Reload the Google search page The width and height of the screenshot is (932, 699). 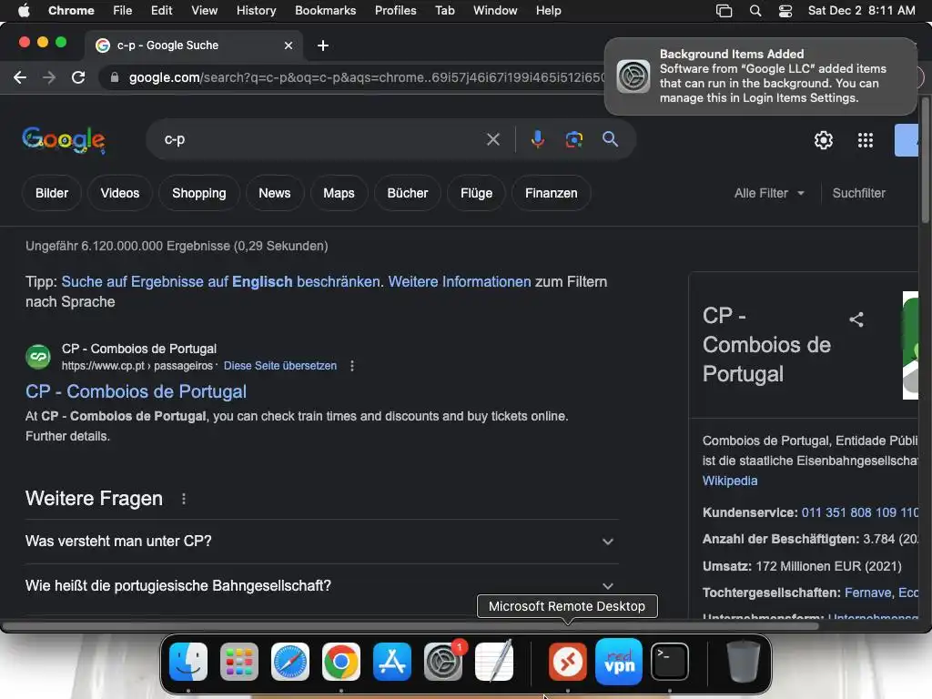pos(78,77)
